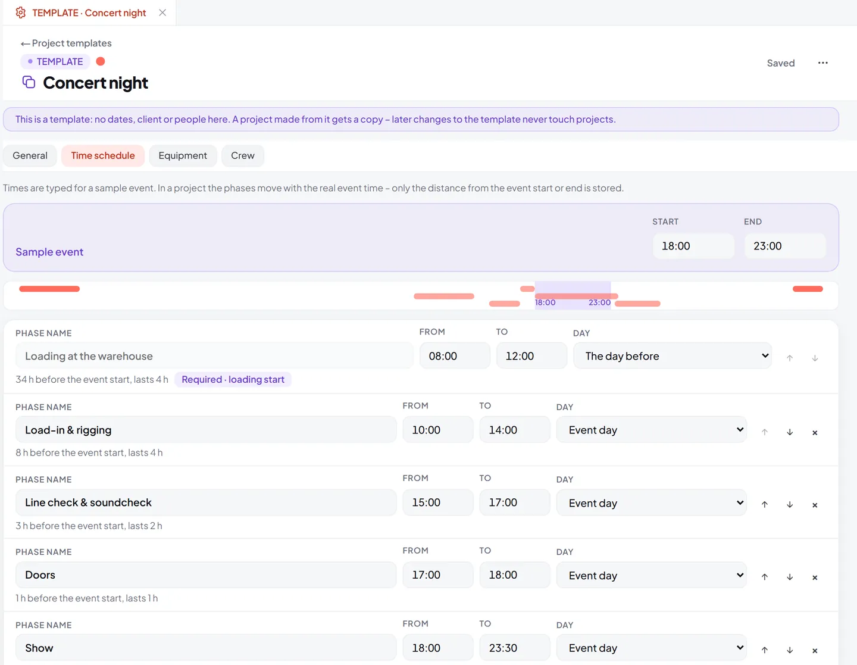This screenshot has width=857, height=665.
Task: Open day dropdown for Loading at the warehouse
Action: 673,356
